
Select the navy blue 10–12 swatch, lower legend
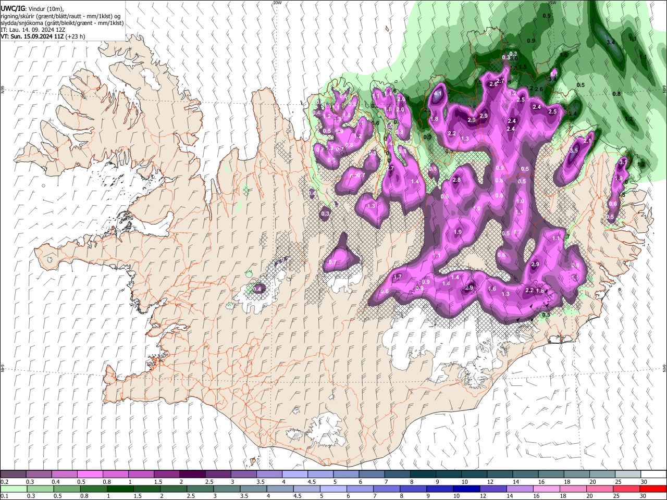pos(467,489)
